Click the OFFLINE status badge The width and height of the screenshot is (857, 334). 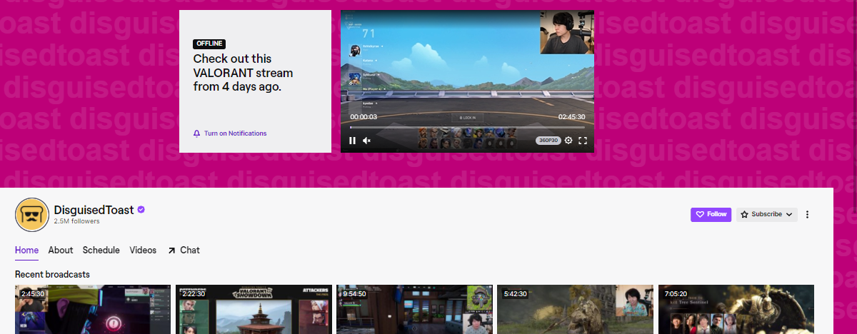209,44
